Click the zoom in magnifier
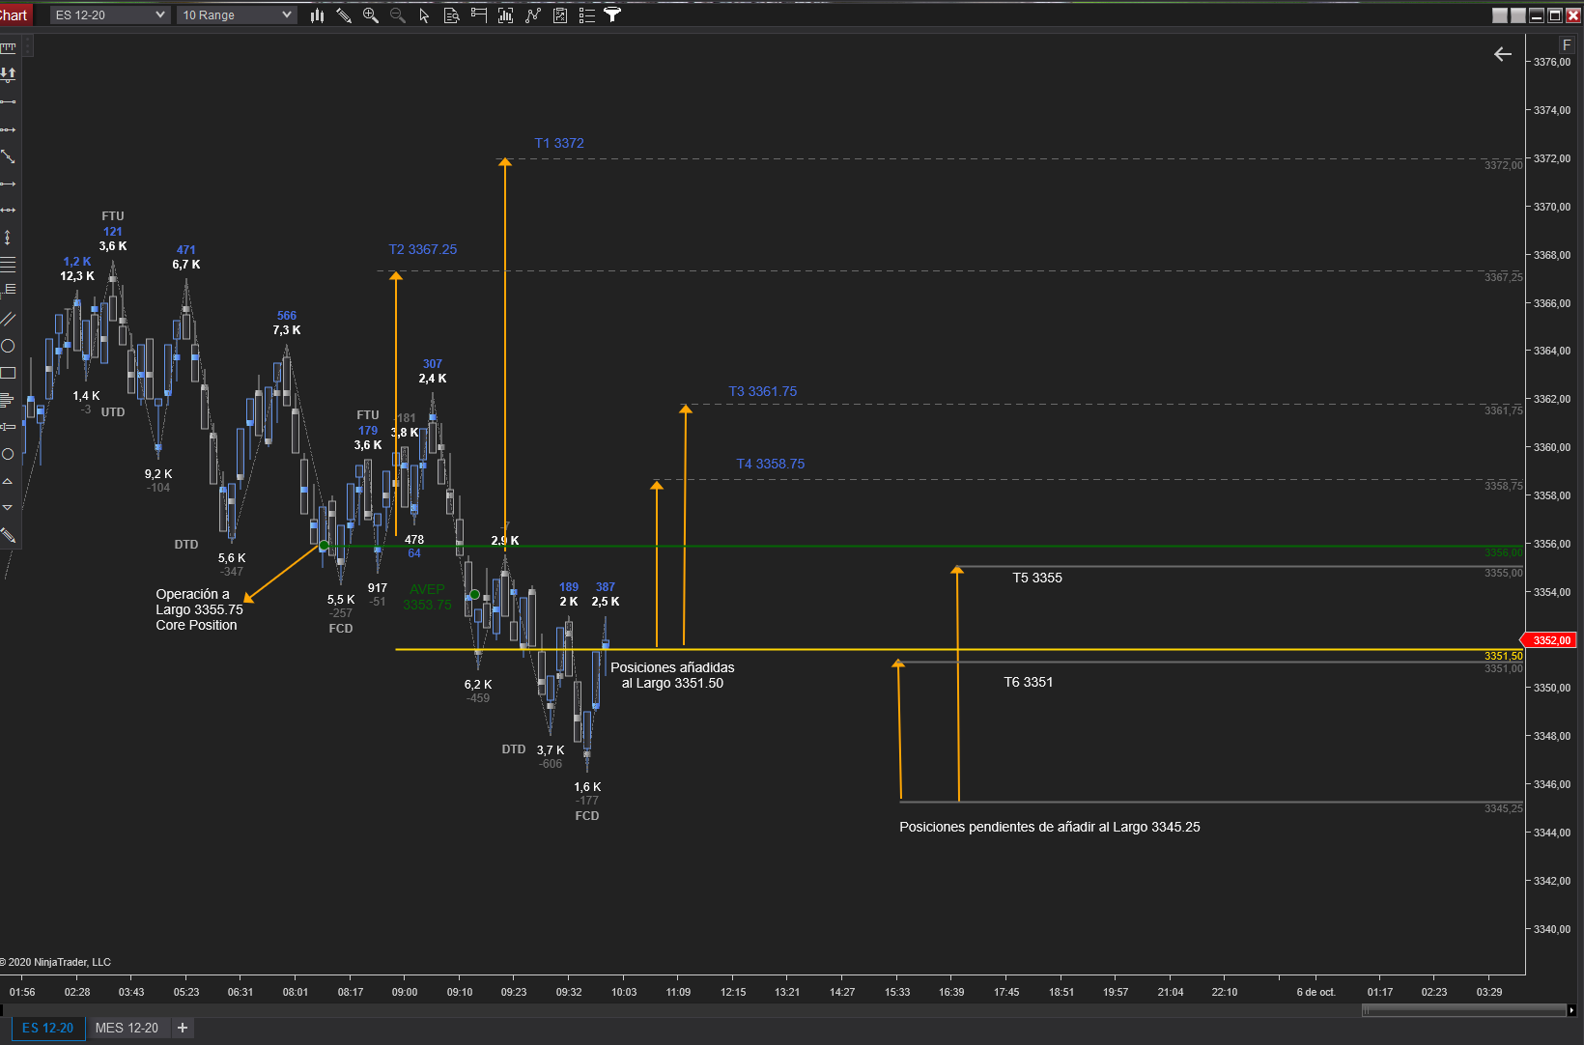The height and width of the screenshot is (1045, 1584). tap(370, 15)
